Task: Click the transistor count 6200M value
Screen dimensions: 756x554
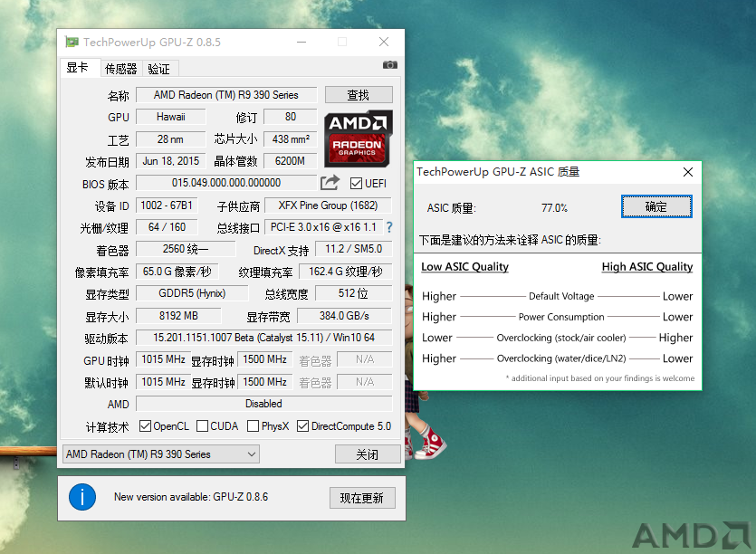Action: coord(291,161)
